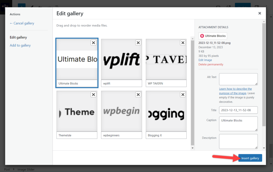Image resolution: width=273 pixels, height=172 pixels.
Task: Remove the WP TAVERN image from the gallery
Action: (183, 42)
